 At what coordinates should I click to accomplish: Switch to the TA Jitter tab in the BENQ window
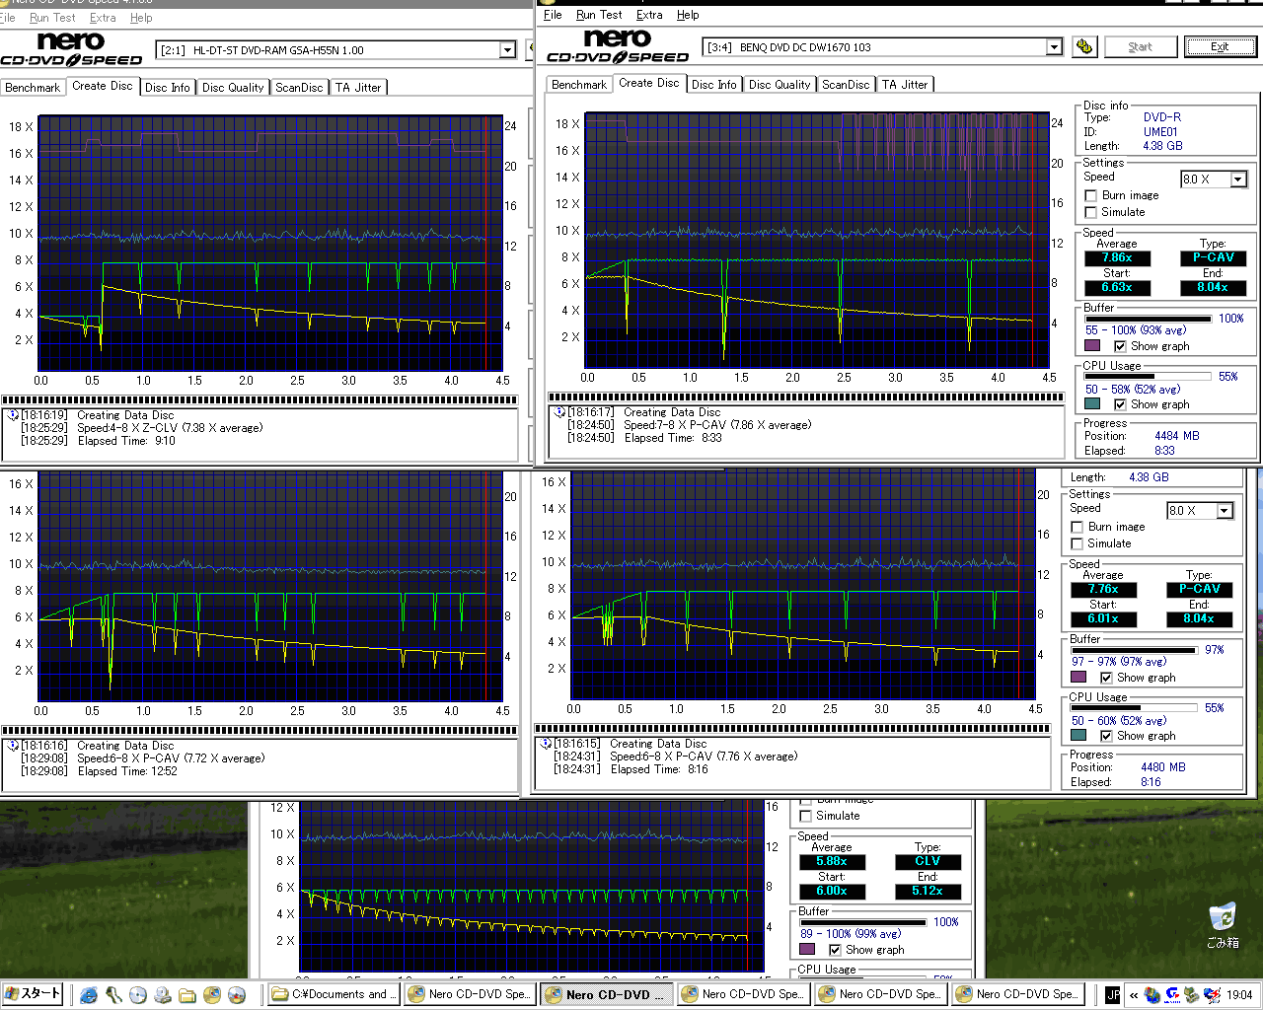905,85
